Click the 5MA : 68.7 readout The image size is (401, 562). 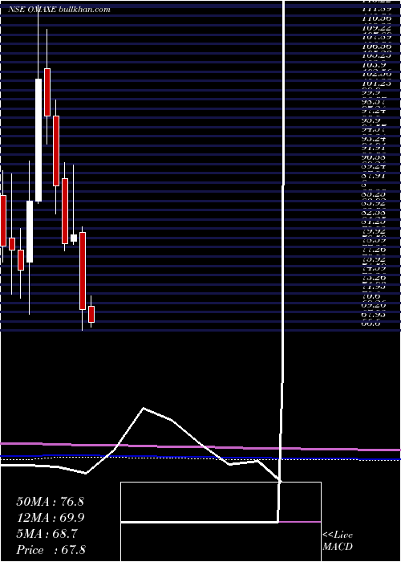pyautogui.click(x=47, y=534)
